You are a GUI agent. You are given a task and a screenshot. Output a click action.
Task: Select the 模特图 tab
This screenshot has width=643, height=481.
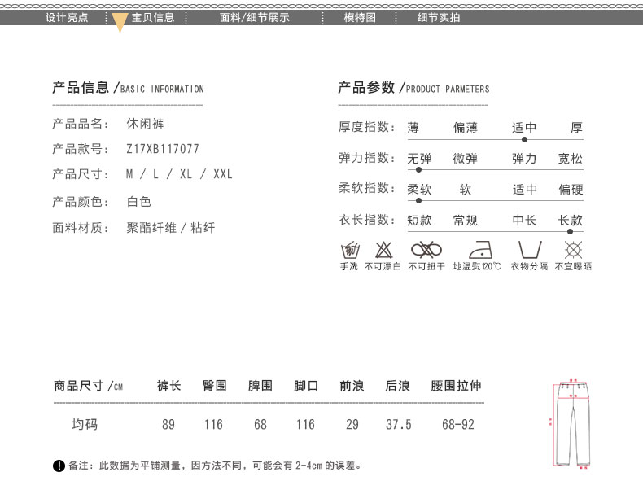tap(360, 18)
